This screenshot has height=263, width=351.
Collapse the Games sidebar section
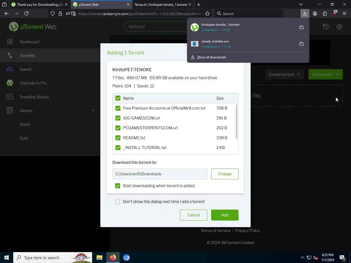coord(93,110)
